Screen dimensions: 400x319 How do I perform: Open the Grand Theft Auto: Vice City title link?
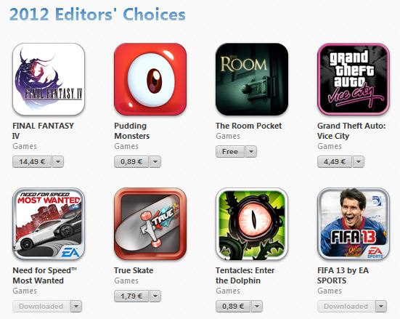(x=351, y=131)
